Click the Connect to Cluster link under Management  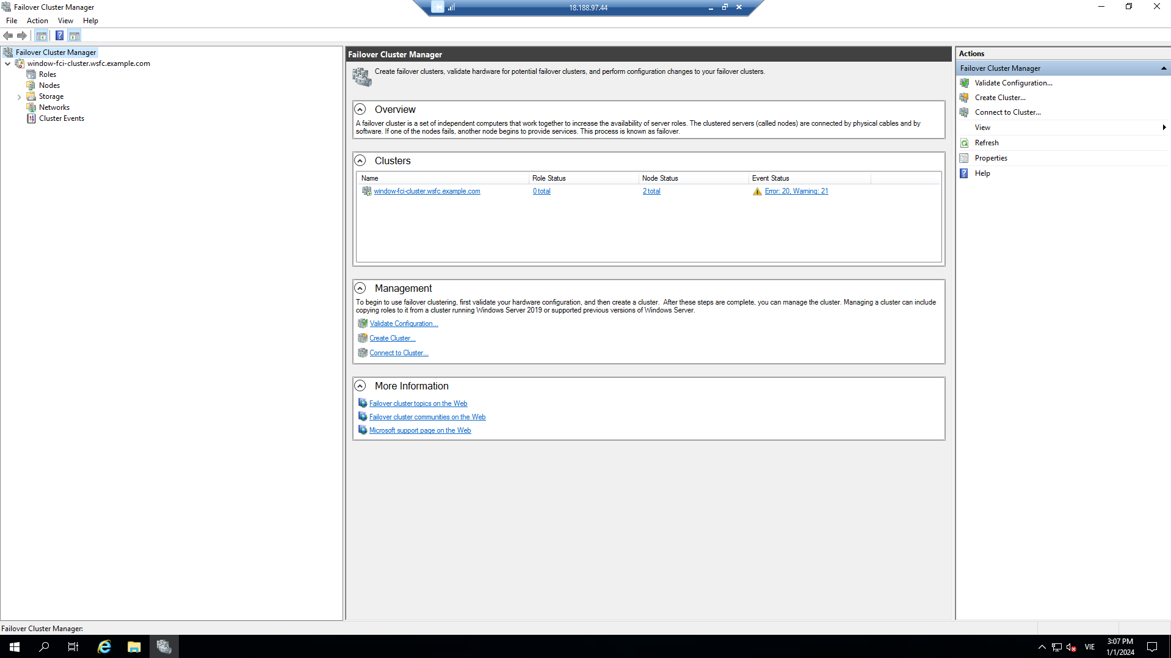point(398,352)
